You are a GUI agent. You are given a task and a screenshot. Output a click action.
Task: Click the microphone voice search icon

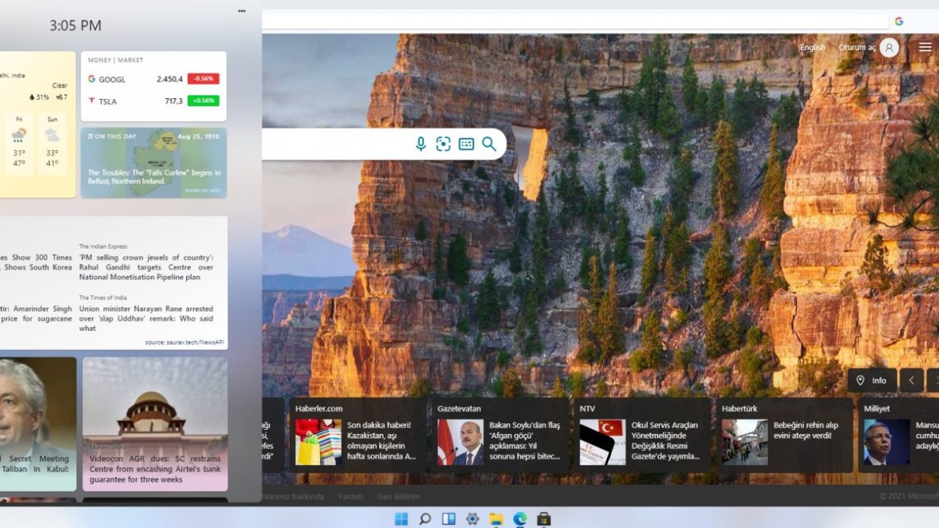click(x=420, y=144)
